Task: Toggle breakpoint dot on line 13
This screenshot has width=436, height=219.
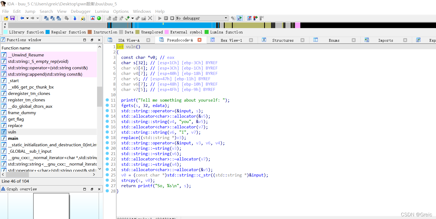Action: tap(107, 111)
